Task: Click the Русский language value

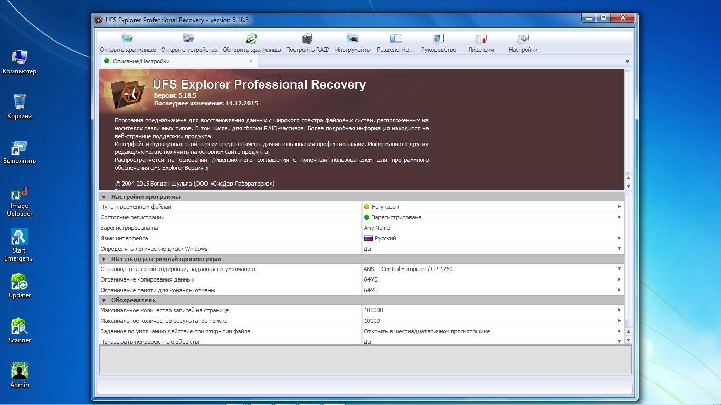Action: pyautogui.click(x=385, y=238)
